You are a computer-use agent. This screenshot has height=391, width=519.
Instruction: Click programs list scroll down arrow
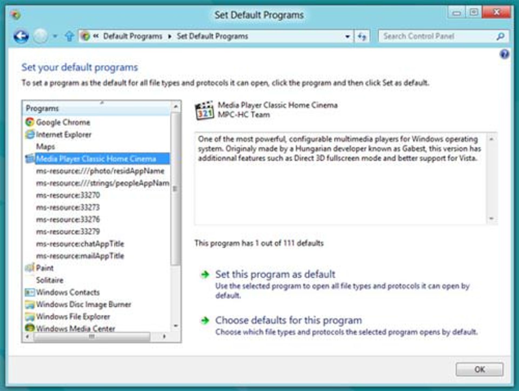point(176,326)
